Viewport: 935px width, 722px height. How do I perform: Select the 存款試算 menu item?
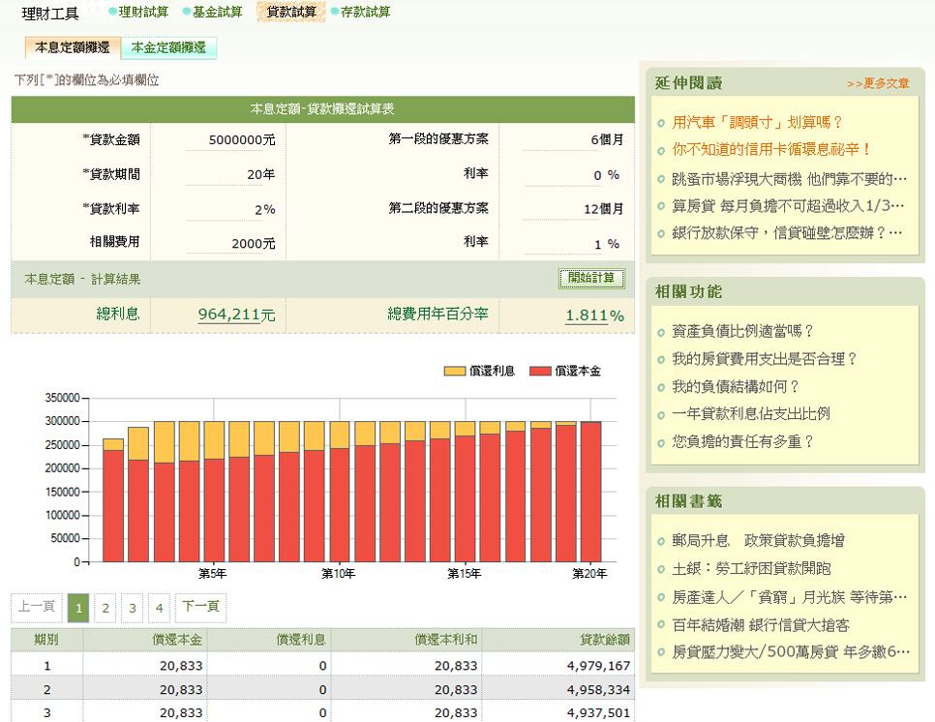pyautogui.click(x=366, y=12)
